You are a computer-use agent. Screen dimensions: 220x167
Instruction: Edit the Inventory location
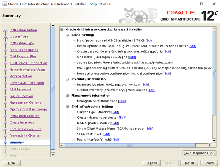point(145,85)
